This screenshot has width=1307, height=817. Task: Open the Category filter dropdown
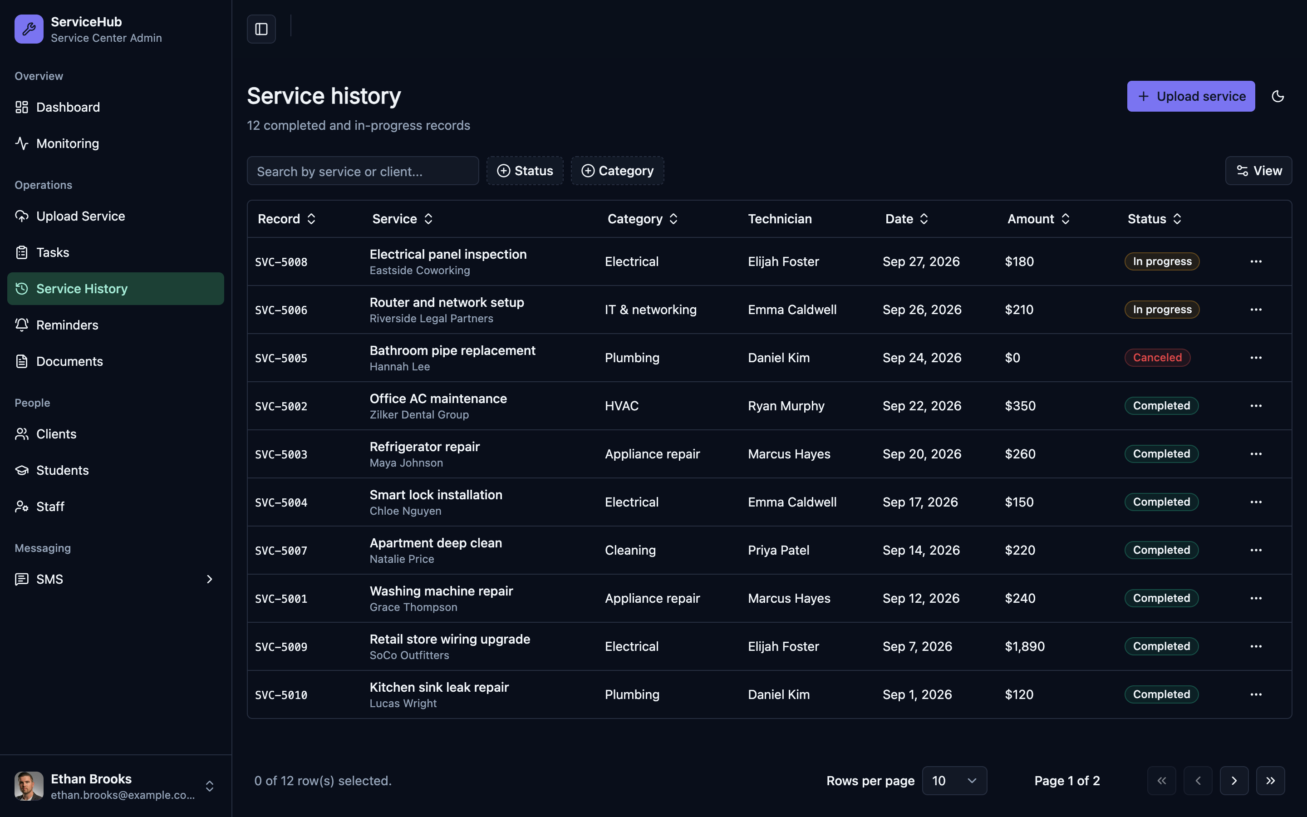click(x=617, y=171)
